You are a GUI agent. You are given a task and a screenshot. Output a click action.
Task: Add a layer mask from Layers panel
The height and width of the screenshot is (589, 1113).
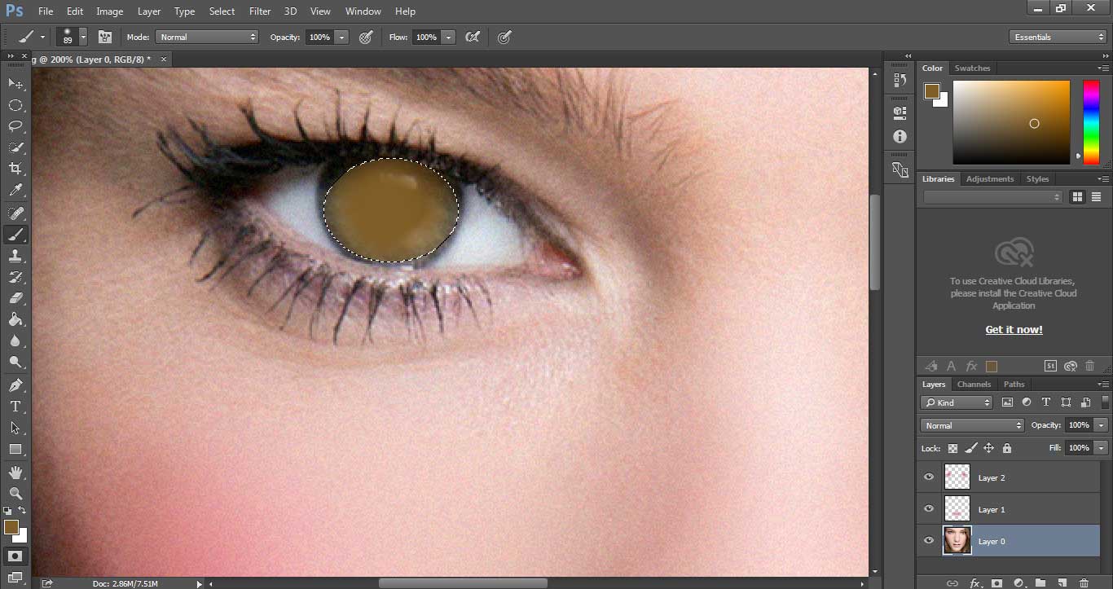(x=996, y=582)
